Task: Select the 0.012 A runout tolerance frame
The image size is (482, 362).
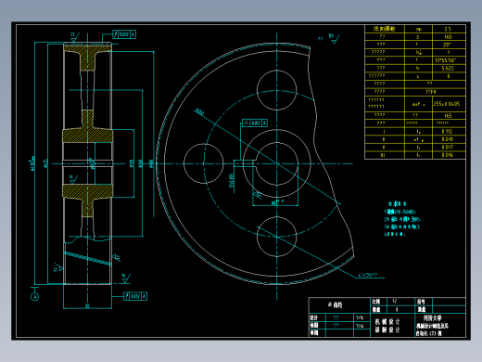Action: tap(135, 296)
